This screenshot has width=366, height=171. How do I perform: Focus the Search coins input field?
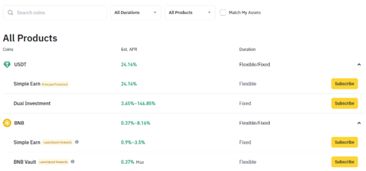tap(55, 13)
